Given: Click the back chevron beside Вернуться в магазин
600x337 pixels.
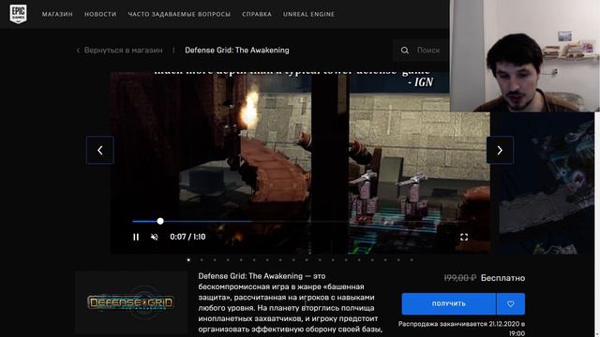Looking at the screenshot, I should click(78, 50).
